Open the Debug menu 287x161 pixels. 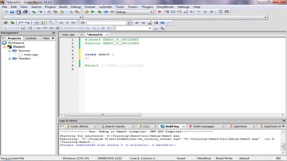(x=76, y=7)
